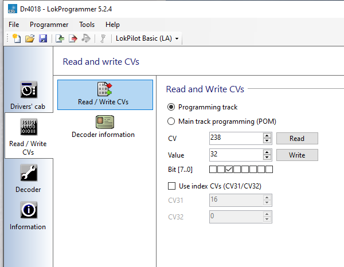
Task: Click the ESU application icon in title bar
Action: coord(12,9)
